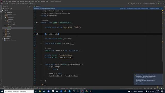Click the class gutter icon beside Fader declaration
This screenshot has width=165, height=93.
pyautogui.click(x=37, y=22)
